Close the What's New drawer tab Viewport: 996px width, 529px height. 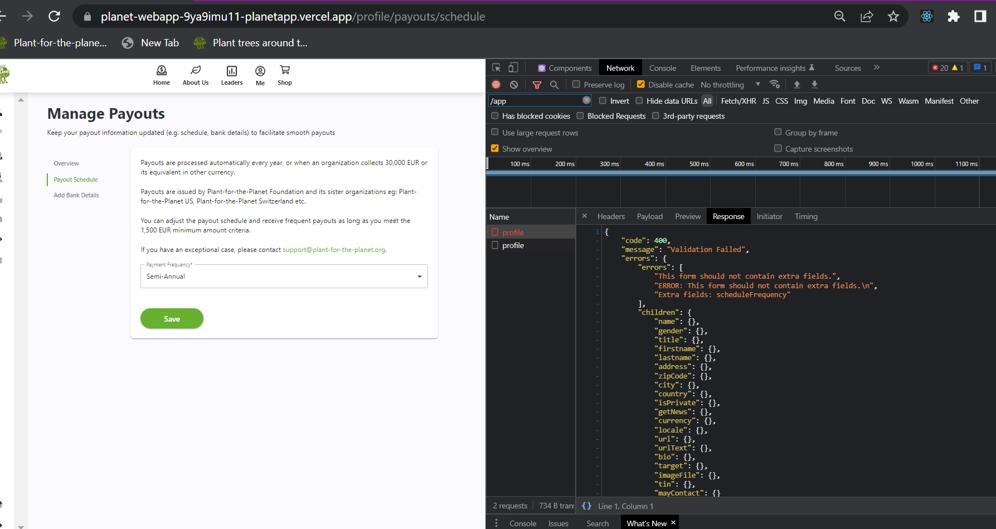tap(673, 522)
